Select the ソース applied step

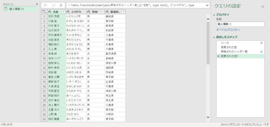click(x=240, y=43)
